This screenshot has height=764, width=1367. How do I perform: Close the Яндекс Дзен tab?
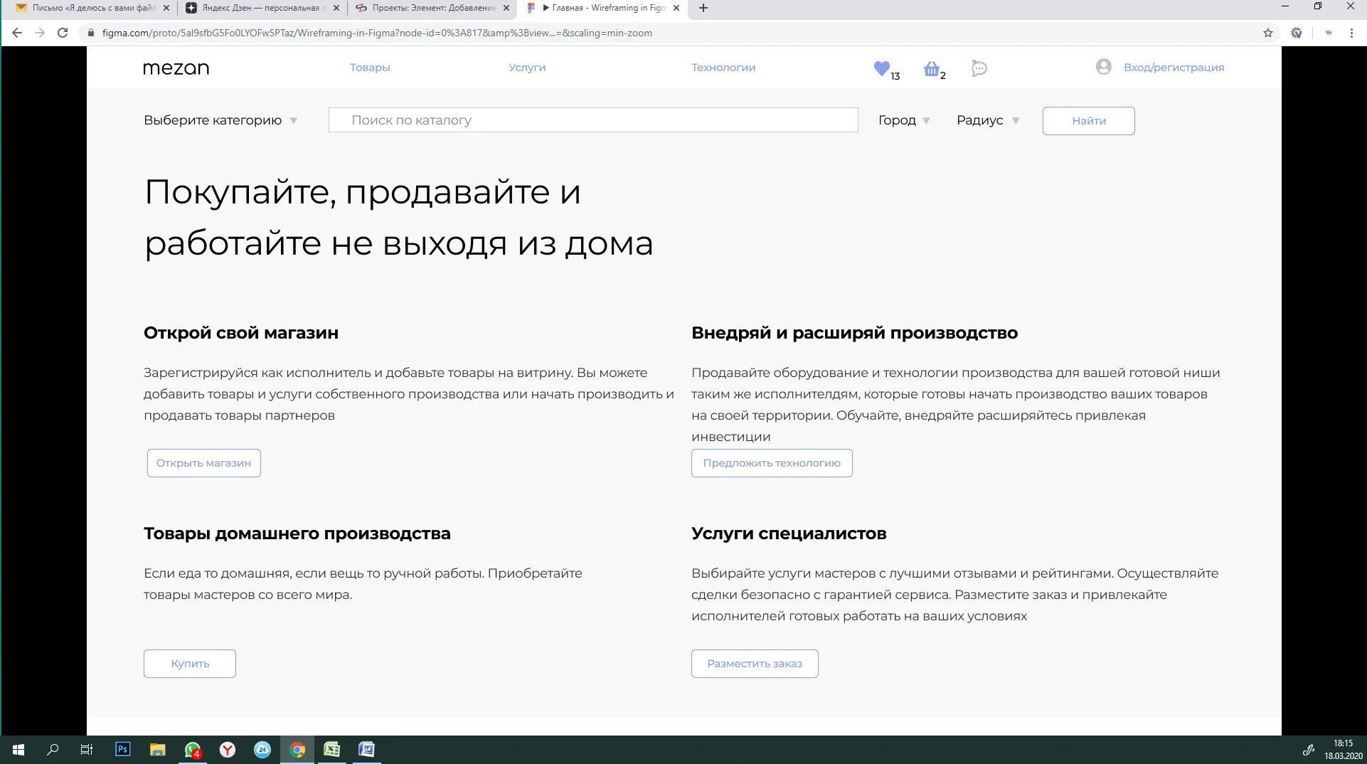pos(336,8)
